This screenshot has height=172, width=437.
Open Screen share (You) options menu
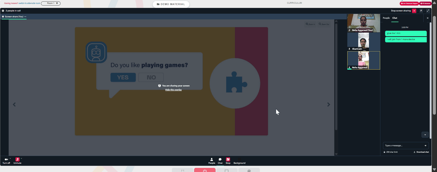pyautogui.click(x=25, y=17)
